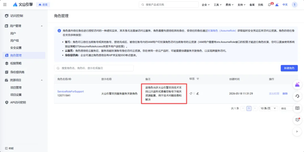
Task: Click the tag icon in ServiceRoleForSupport row
Action: point(191,94)
